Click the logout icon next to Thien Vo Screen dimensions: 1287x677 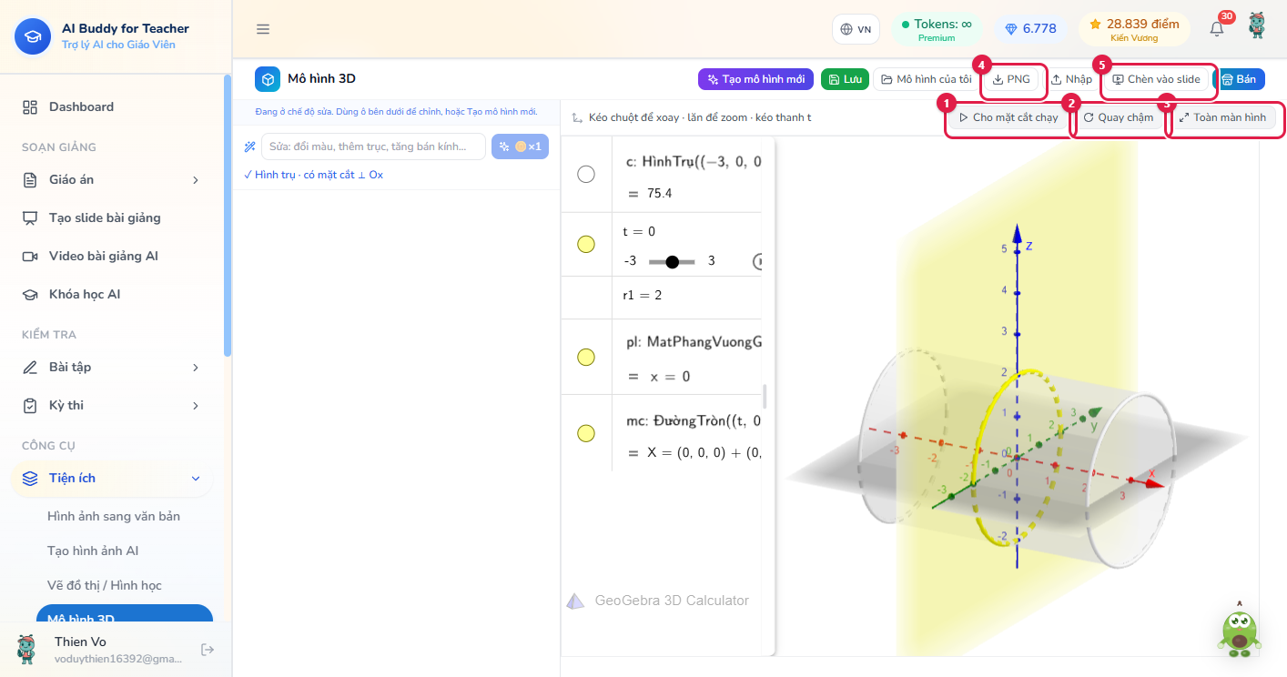(208, 650)
